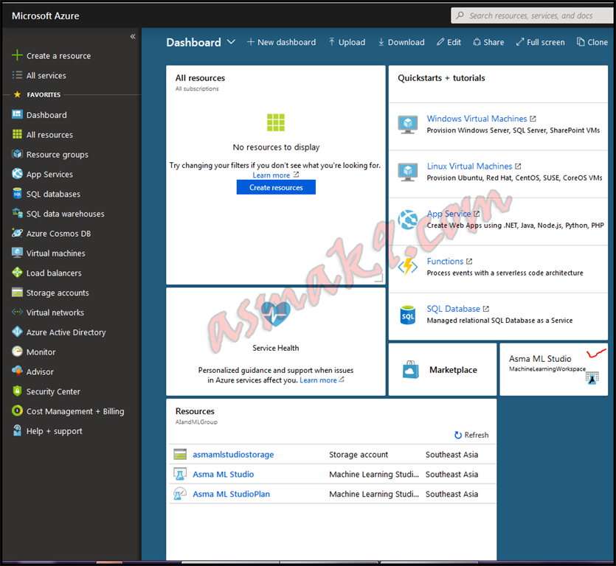
Task: Expand the Dashboard name dropdown
Action: pos(232,42)
